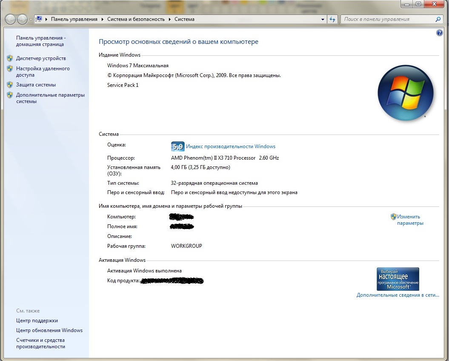Click the genuine Microsoft software badge
This screenshot has height=361, width=449.
coord(398,279)
